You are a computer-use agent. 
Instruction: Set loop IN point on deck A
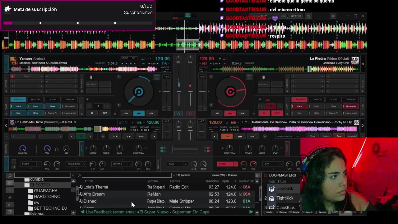point(92,113)
